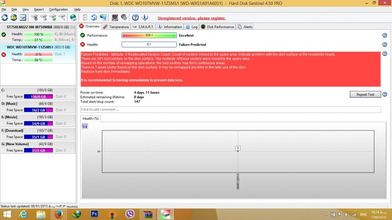Click the networked computers toolbar icon
The height and width of the screenshot is (220, 392).
(x=103, y=18)
